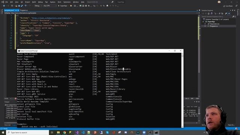Close the Solution Explorer panel

tap(235, 10)
